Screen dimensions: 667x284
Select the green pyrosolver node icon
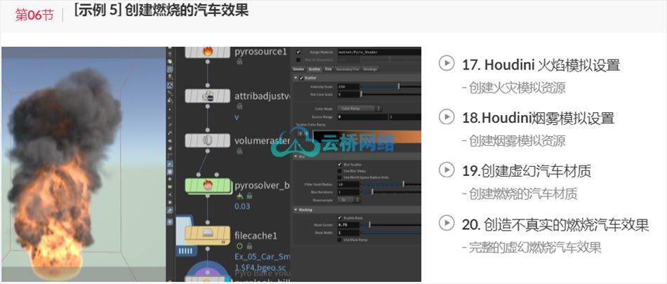208,185
